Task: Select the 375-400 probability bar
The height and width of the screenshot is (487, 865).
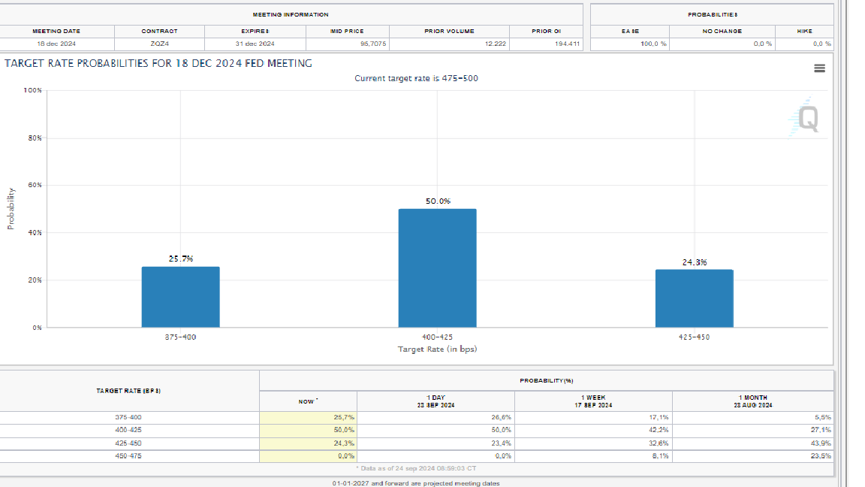Action: (180, 297)
